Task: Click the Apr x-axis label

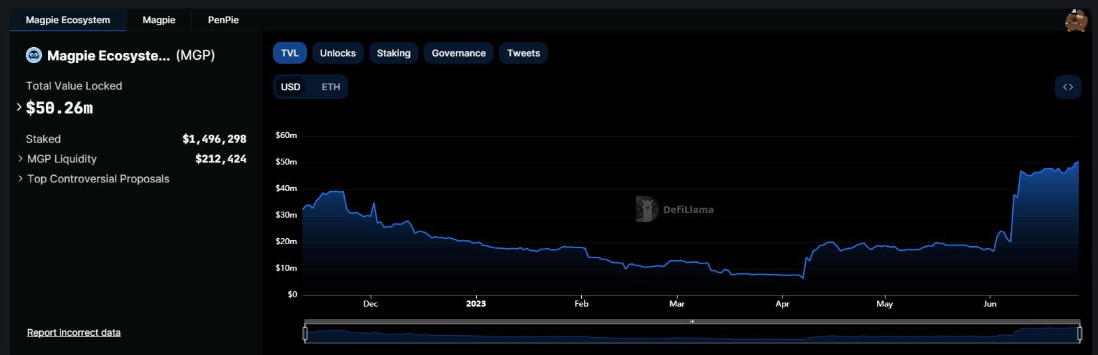Action: coord(782,303)
